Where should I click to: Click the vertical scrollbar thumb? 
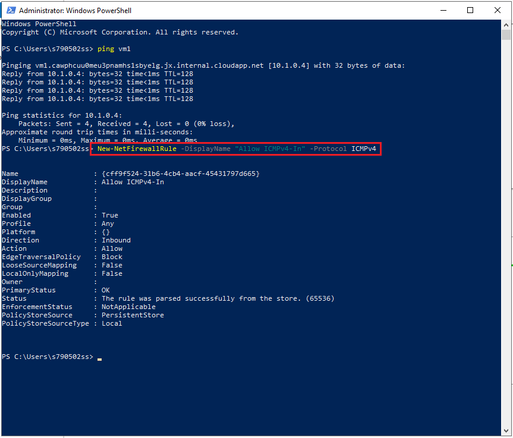tap(506, 34)
